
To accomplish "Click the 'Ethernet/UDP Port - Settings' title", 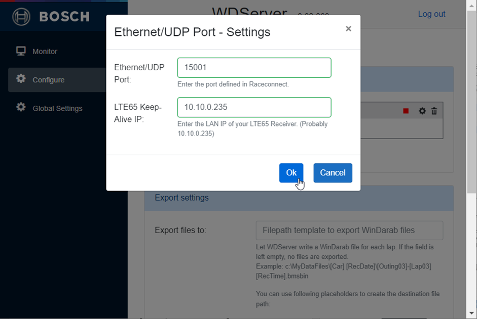I will click(192, 32).
